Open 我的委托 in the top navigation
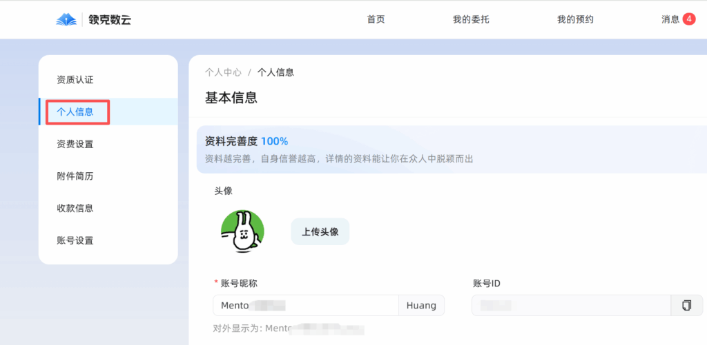Image resolution: width=707 pixels, height=345 pixels. [471, 19]
